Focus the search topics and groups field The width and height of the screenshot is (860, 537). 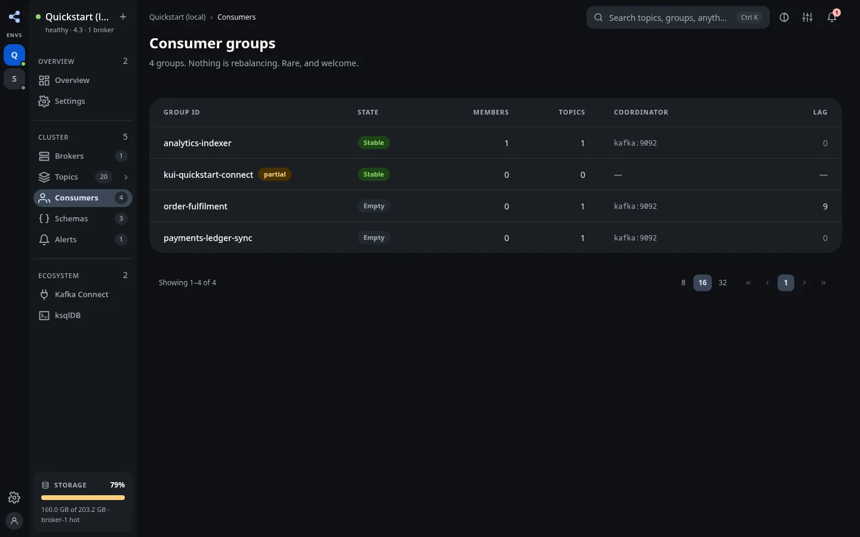[x=678, y=18]
